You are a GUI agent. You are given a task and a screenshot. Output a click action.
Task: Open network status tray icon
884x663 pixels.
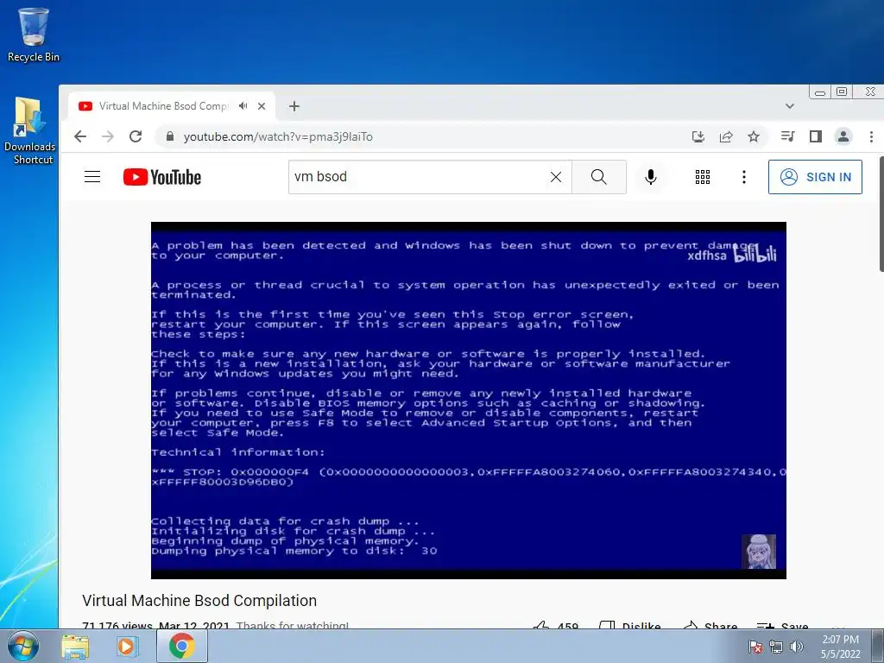[x=776, y=647]
